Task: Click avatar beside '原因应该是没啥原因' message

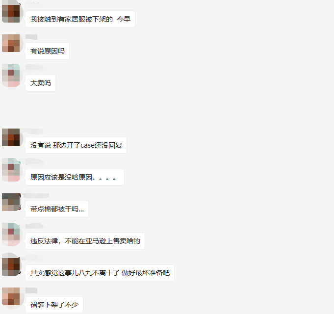Action: [12, 170]
